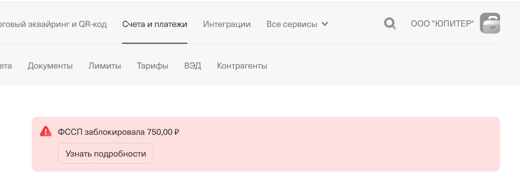The image size is (520, 192).
Task: Click the magnifying glass search icon
Action: click(x=389, y=24)
